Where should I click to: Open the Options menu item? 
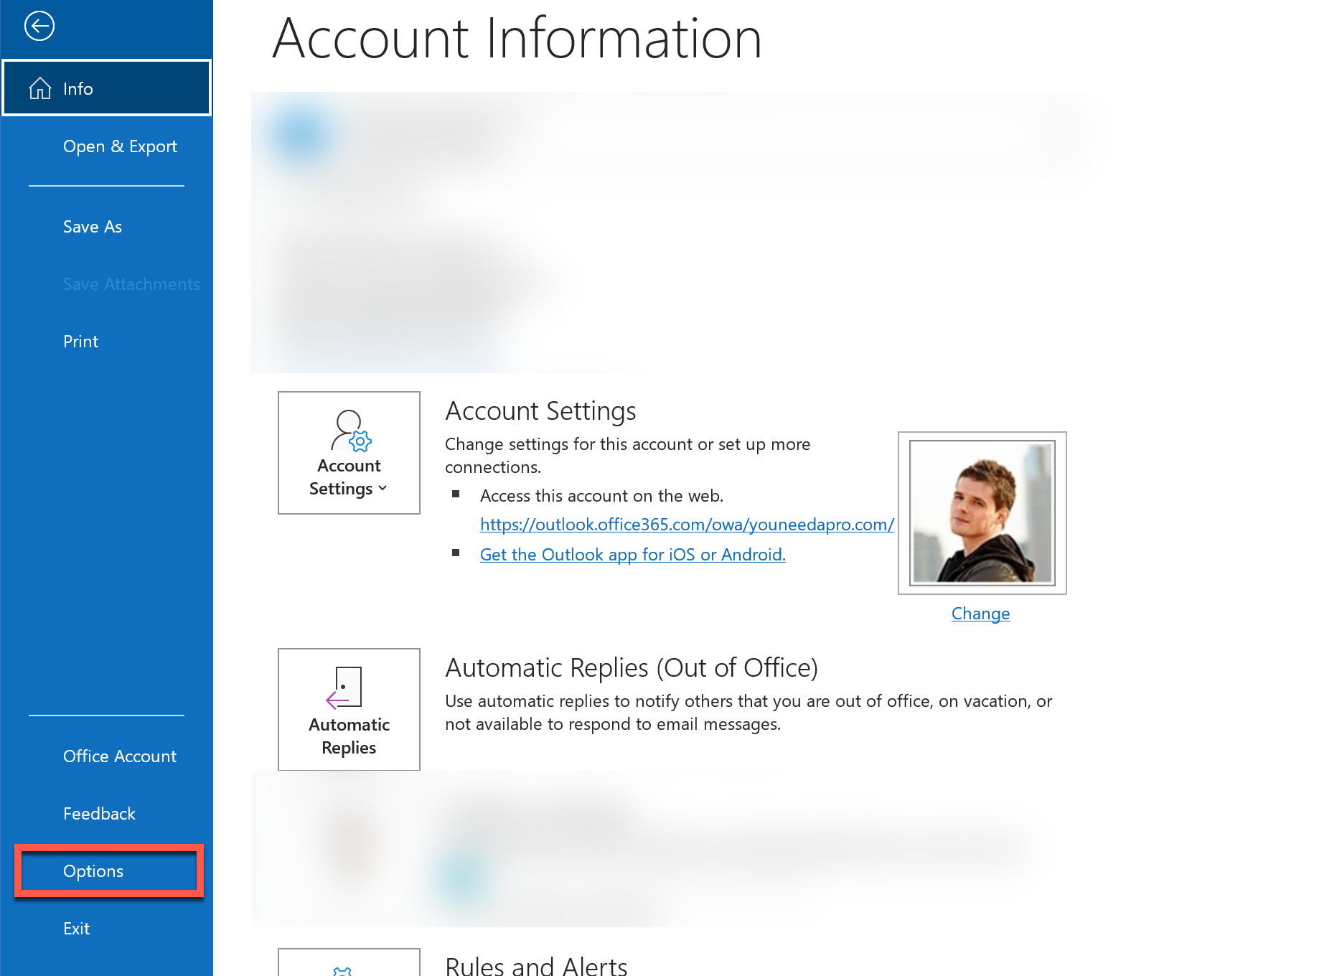(x=93, y=871)
